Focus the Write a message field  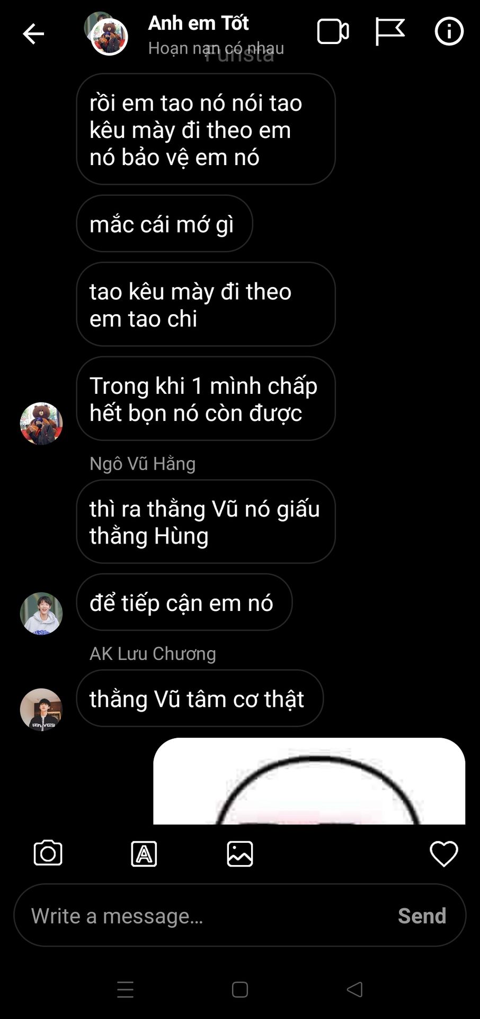click(x=240, y=915)
